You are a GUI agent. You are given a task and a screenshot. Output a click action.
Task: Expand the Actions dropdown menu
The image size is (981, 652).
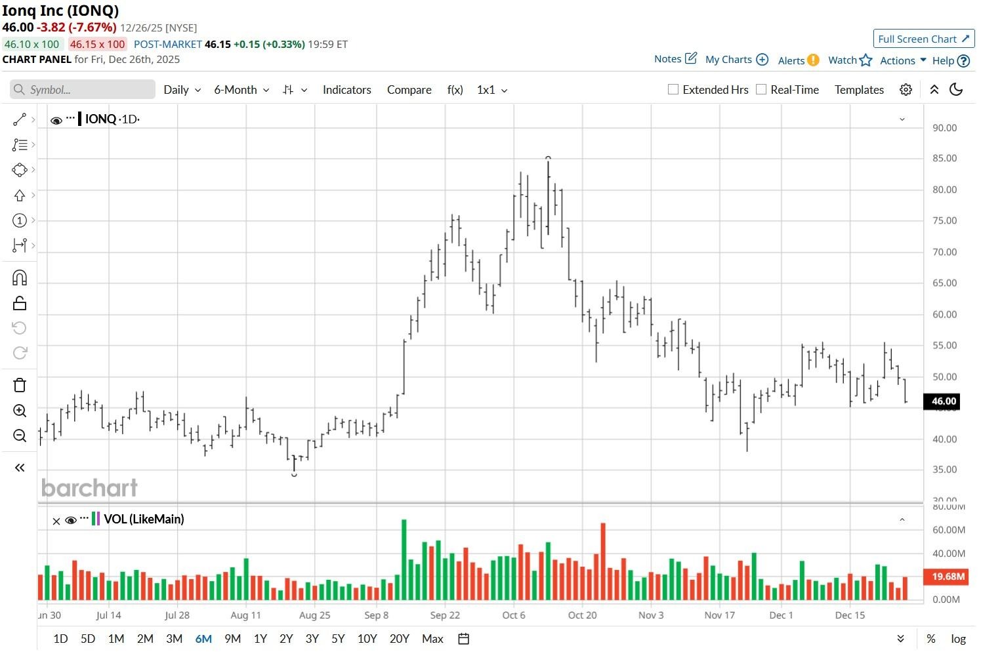click(903, 60)
